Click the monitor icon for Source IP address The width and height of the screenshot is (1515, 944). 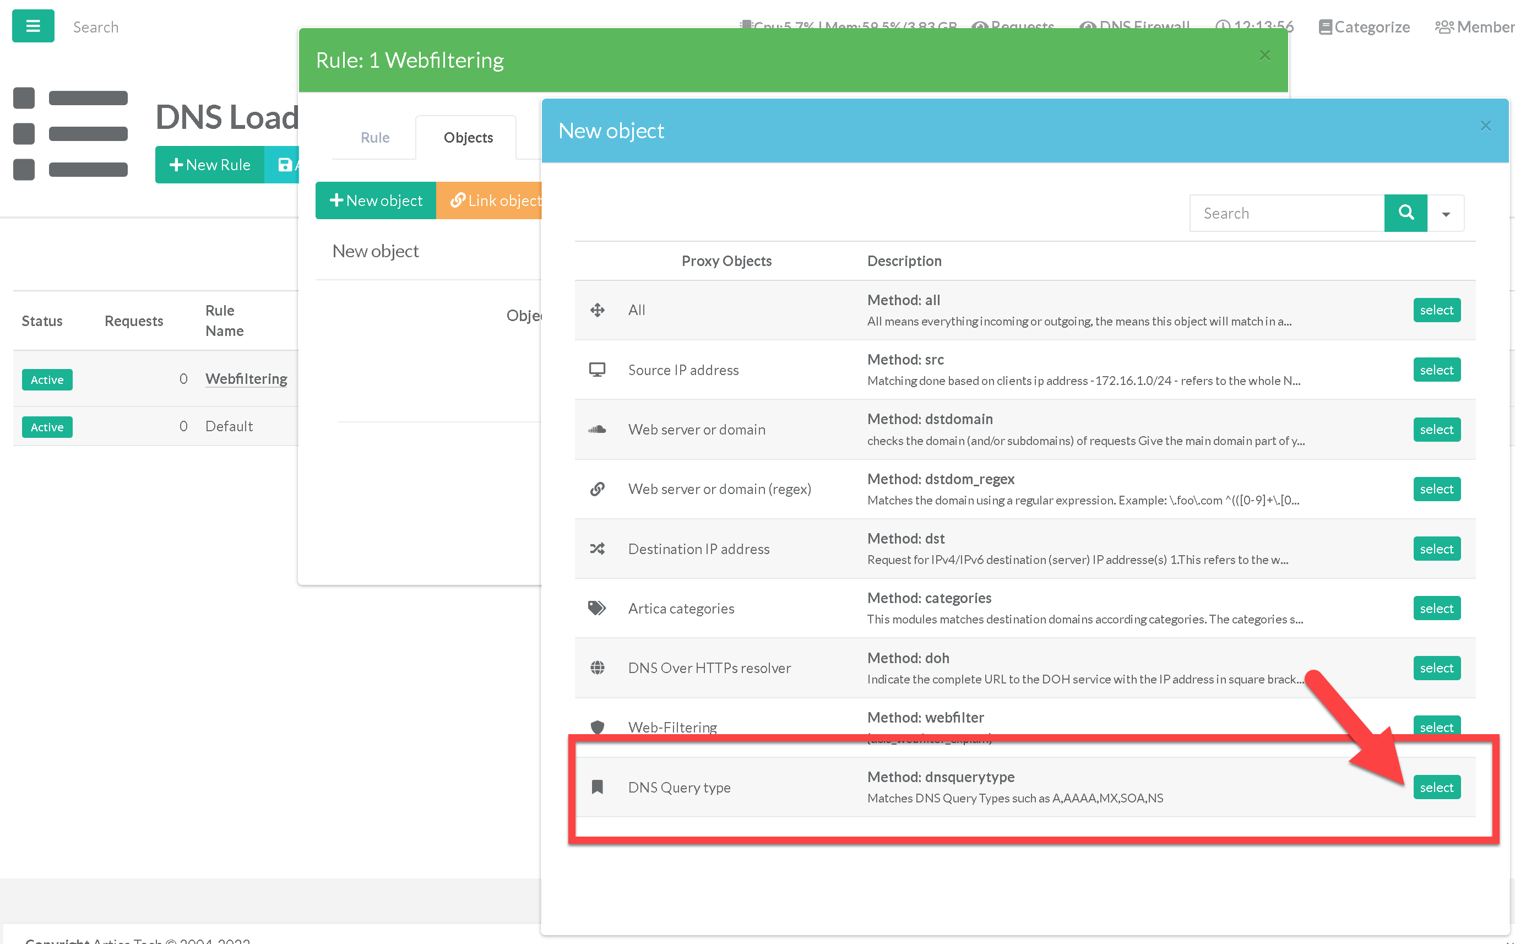click(x=597, y=370)
